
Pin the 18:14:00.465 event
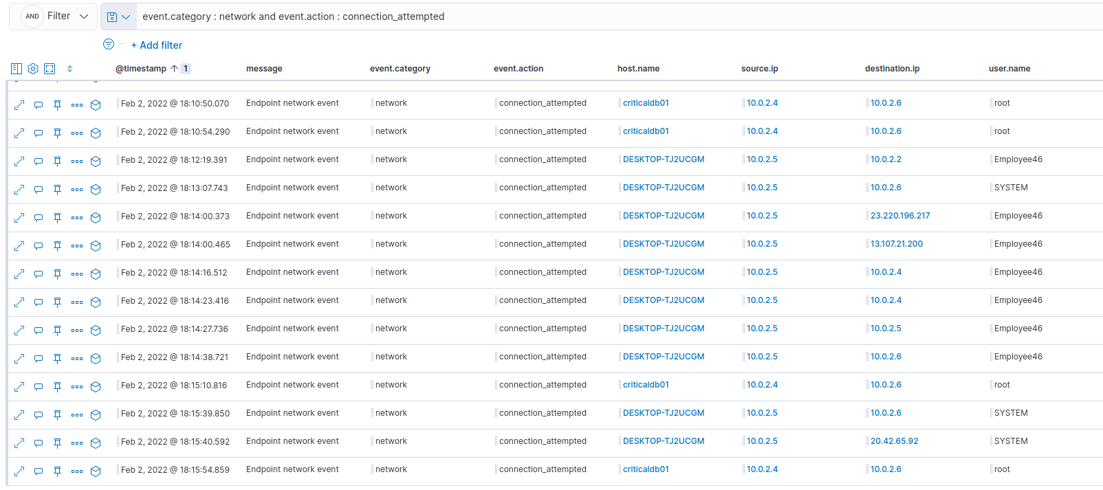pyautogui.click(x=58, y=246)
